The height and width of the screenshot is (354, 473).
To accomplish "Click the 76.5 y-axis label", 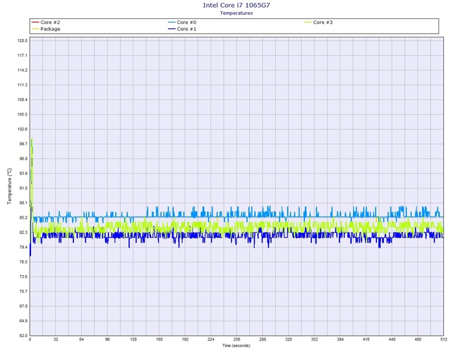I will pos(23,262).
